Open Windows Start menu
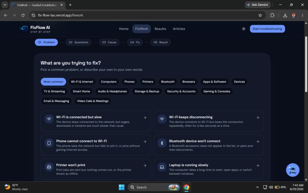The image size is (308, 193). pyautogui.click(x=122, y=187)
